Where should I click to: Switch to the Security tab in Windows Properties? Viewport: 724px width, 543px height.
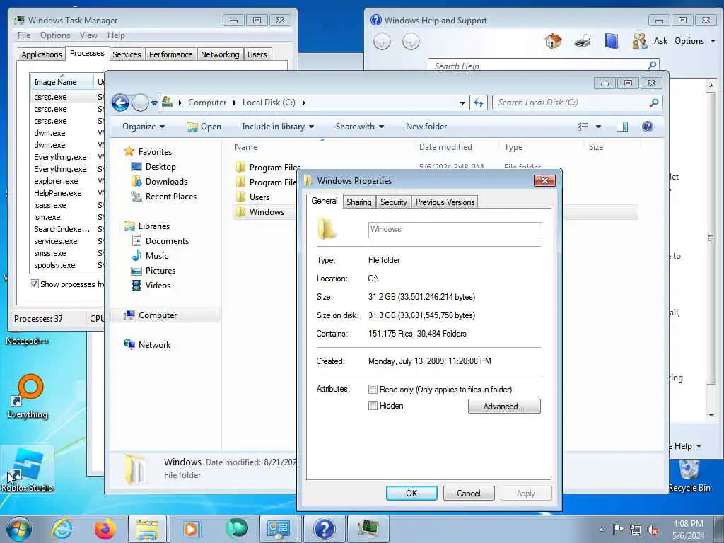click(393, 202)
